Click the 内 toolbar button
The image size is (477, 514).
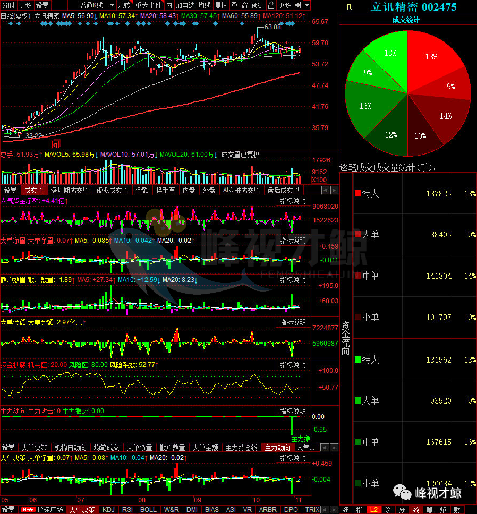169,5
